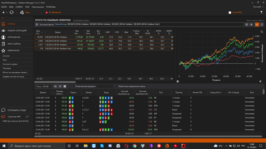
Task: Collapse the left sidebar chevron
Action: pos(2,18)
